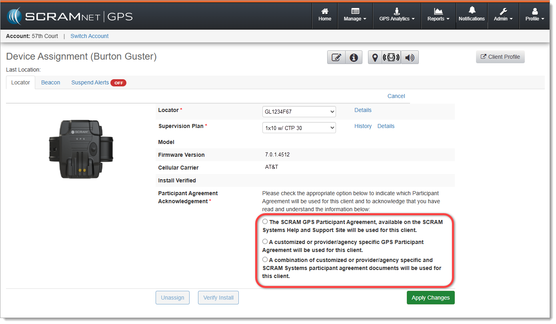Click the edit pencil icon button

pyautogui.click(x=336, y=58)
